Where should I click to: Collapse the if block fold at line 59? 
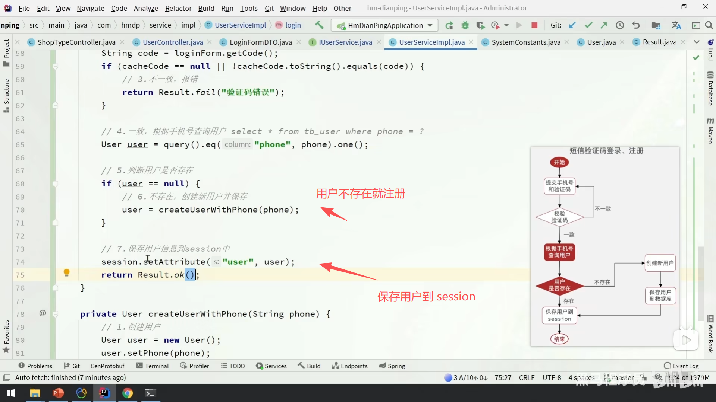pyautogui.click(x=55, y=66)
